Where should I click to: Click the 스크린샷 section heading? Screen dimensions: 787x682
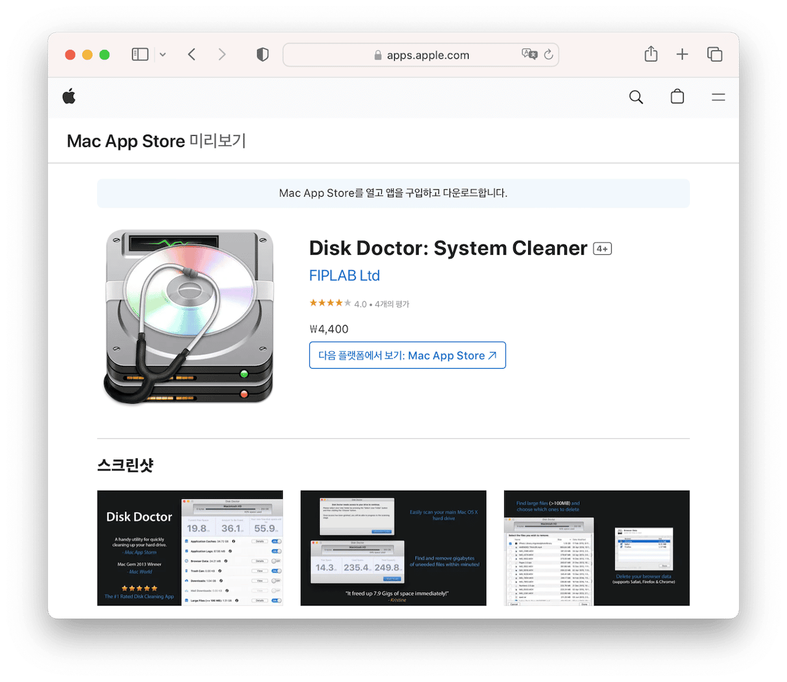coord(126,465)
